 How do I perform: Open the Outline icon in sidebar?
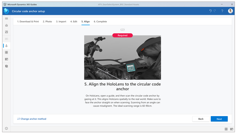(6, 39)
